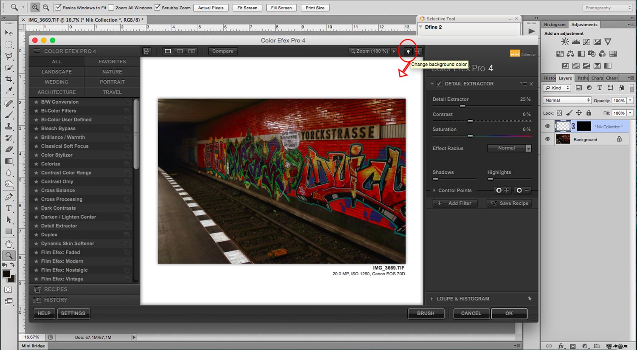This screenshot has width=637, height=350.
Task: Open the LANDSCAPE filter category
Action: pyautogui.click(x=56, y=71)
